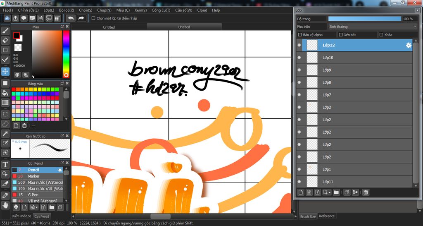
Task: Open add-layer dropdown arrow in layer panel
Action: coord(330,192)
